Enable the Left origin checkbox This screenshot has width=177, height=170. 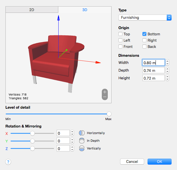[120, 40]
